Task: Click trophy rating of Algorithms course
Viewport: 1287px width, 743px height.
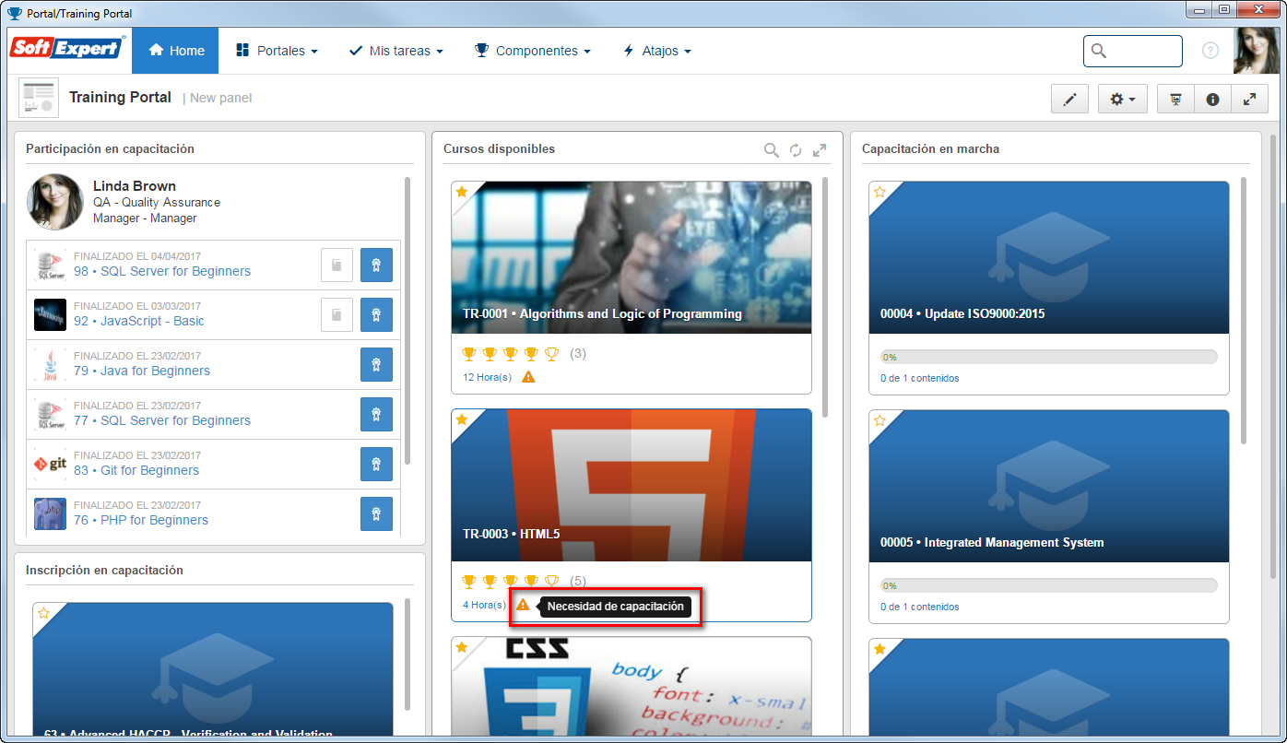Action: tap(511, 353)
